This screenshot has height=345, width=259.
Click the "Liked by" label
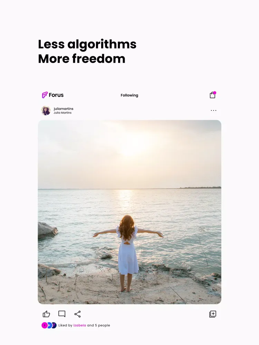pos(65,325)
